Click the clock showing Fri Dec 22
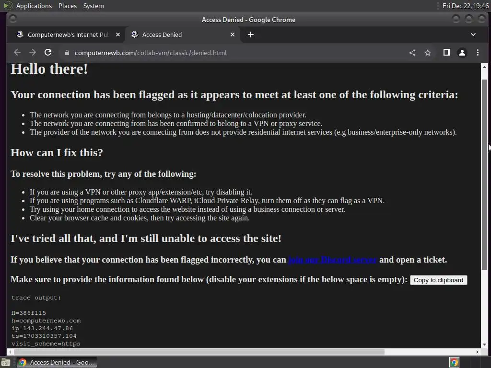This screenshot has width=491, height=368. (x=465, y=6)
